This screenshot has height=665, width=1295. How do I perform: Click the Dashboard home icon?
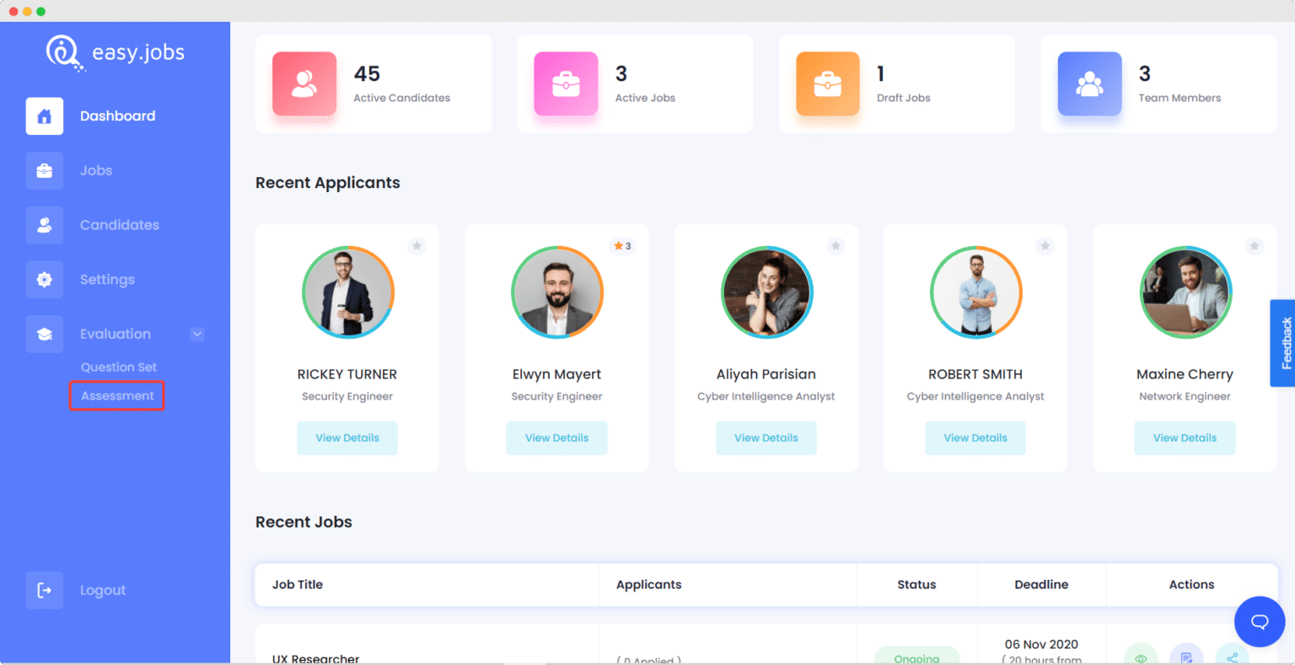[44, 116]
